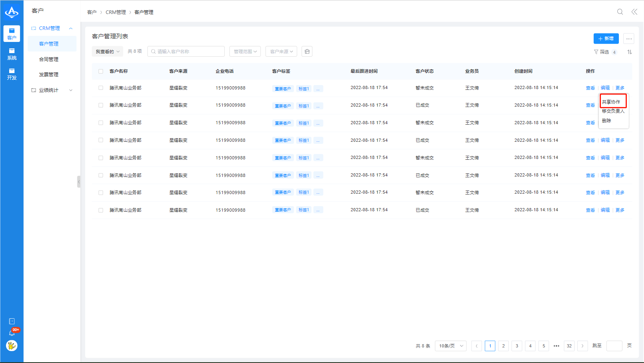This screenshot has width=644, height=363.
Task: Open the document icon above the bell
Action: (x=12, y=321)
